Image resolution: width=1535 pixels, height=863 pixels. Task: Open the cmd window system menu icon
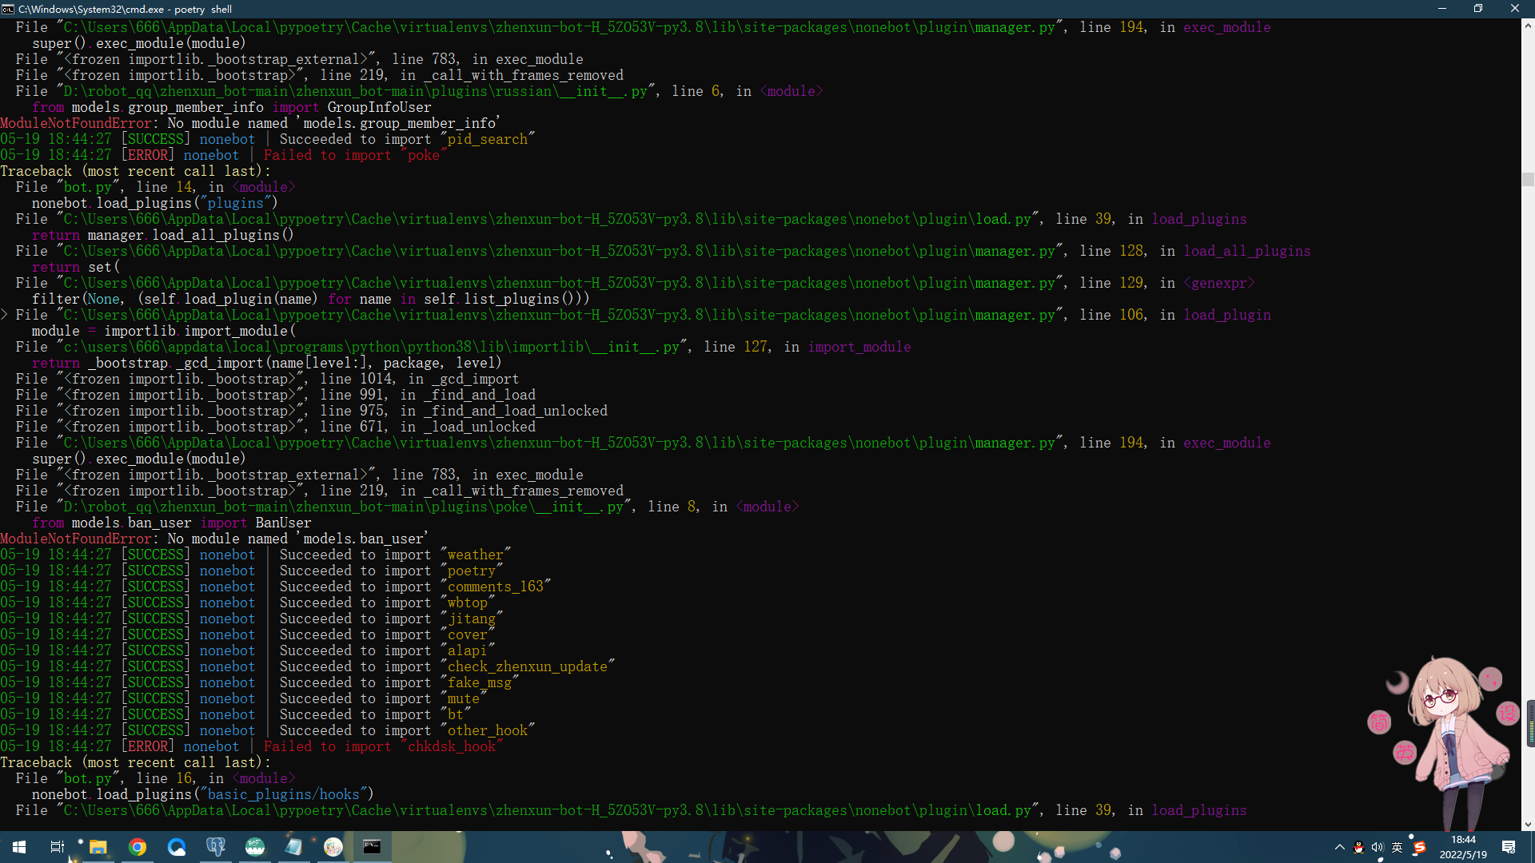click(8, 9)
